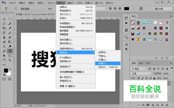Toggle lock position icon
174x108 pixels.
(146, 78)
